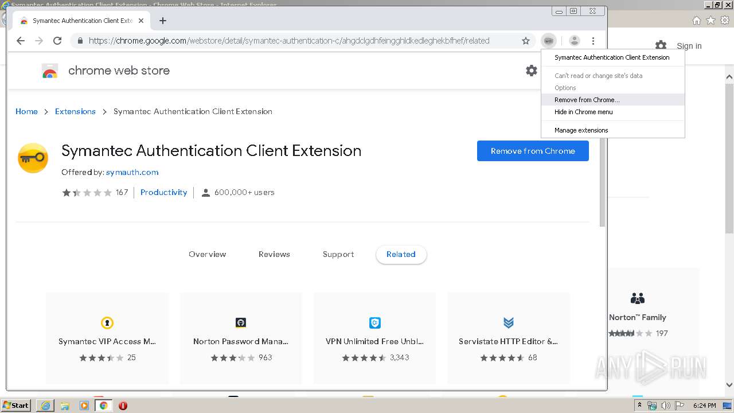Open Norton Password Manager card icon

pos(241,322)
